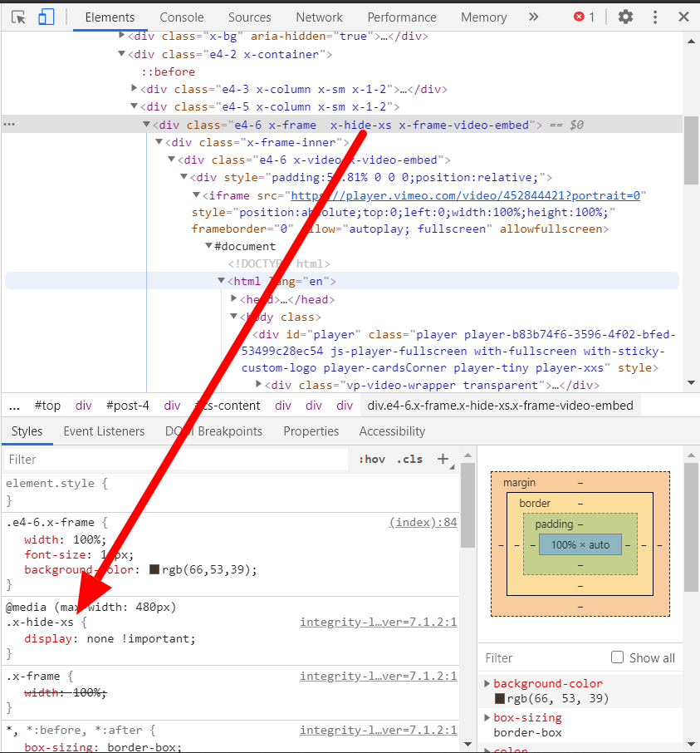This screenshot has height=753, width=700.
Task: Check the Show all checkbox
Action: [617, 657]
